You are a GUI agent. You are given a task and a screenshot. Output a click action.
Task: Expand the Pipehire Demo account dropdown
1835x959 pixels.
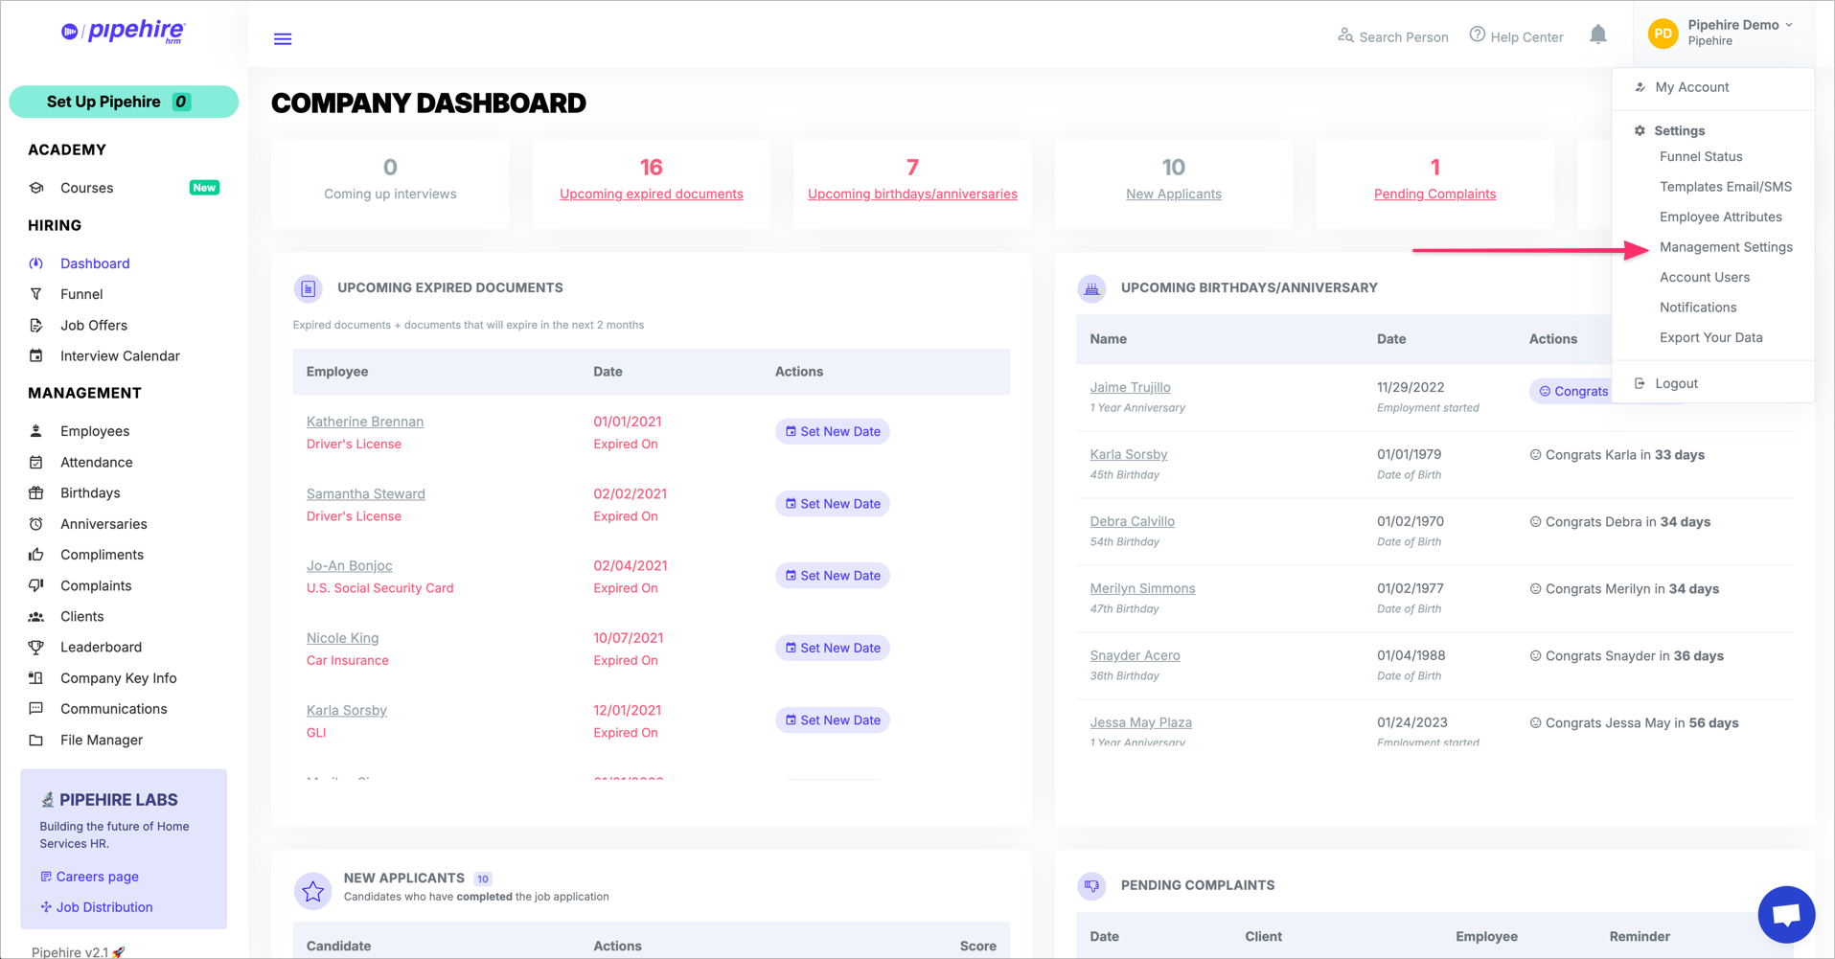tap(1739, 33)
